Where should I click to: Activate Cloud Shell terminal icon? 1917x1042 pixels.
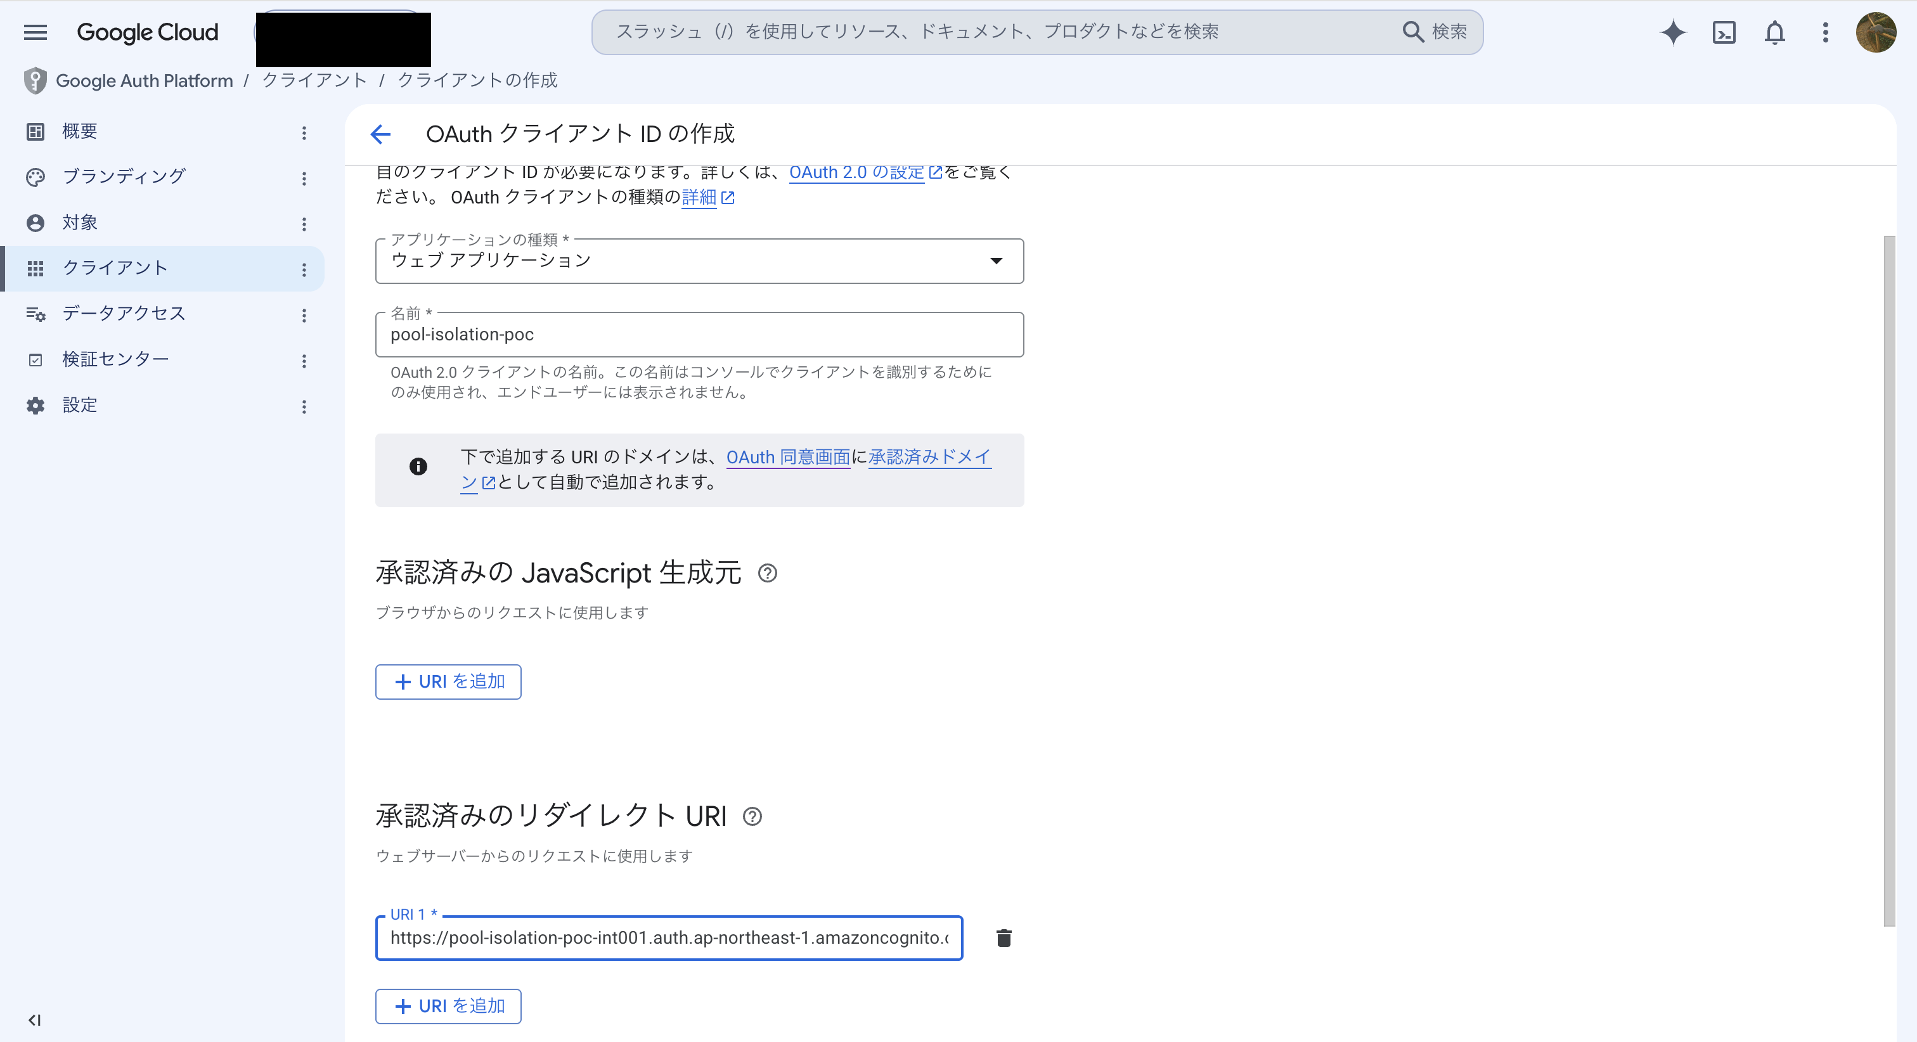pyautogui.click(x=1724, y=32)
